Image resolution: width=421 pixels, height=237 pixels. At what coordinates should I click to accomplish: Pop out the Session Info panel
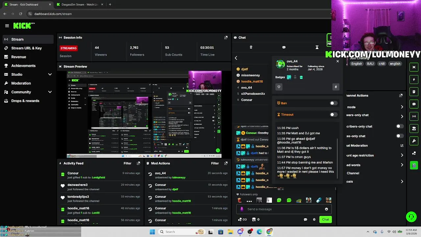[226, 38]
